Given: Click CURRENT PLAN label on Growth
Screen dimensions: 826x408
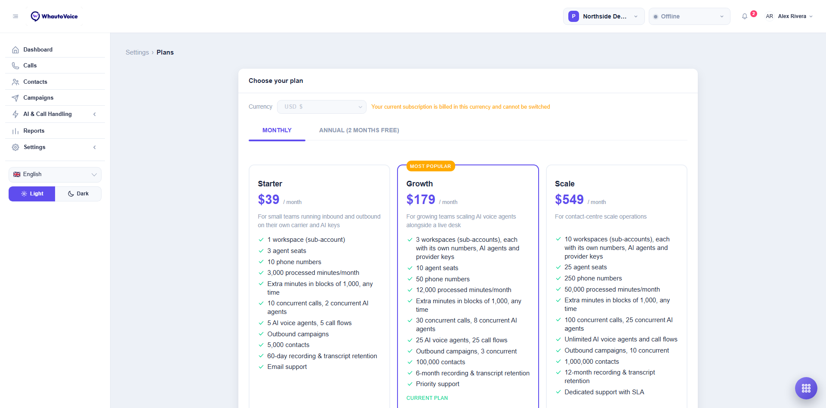Looking at the screenshot, I should pos(427,398).
